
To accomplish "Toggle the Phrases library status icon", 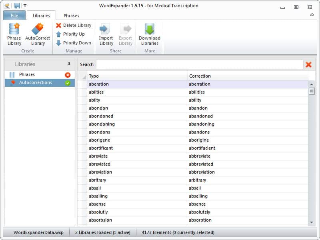I will pos(68,74).
